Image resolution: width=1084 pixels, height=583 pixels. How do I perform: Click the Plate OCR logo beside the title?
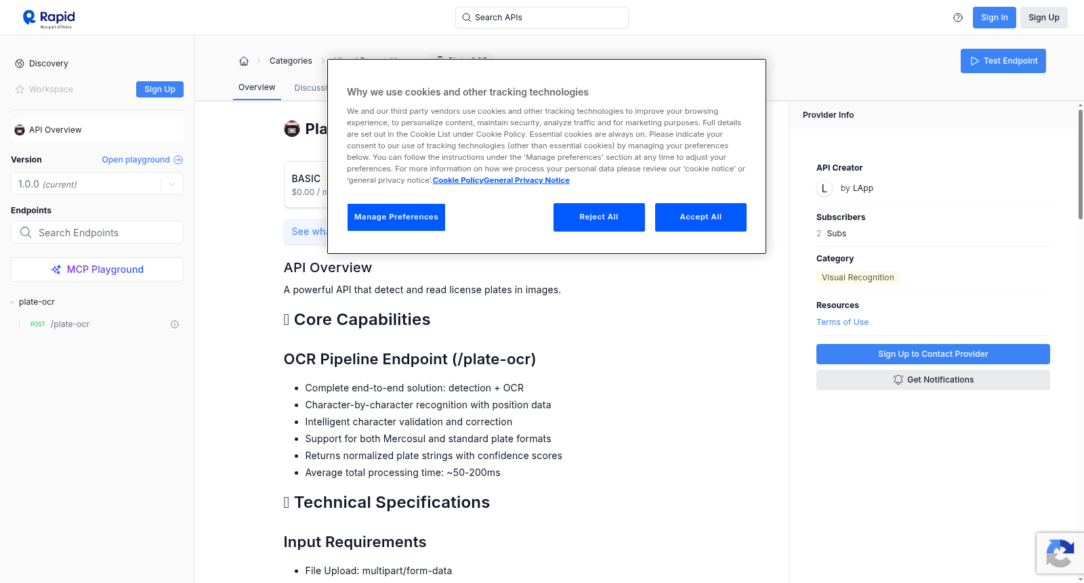tap(292, 129)
